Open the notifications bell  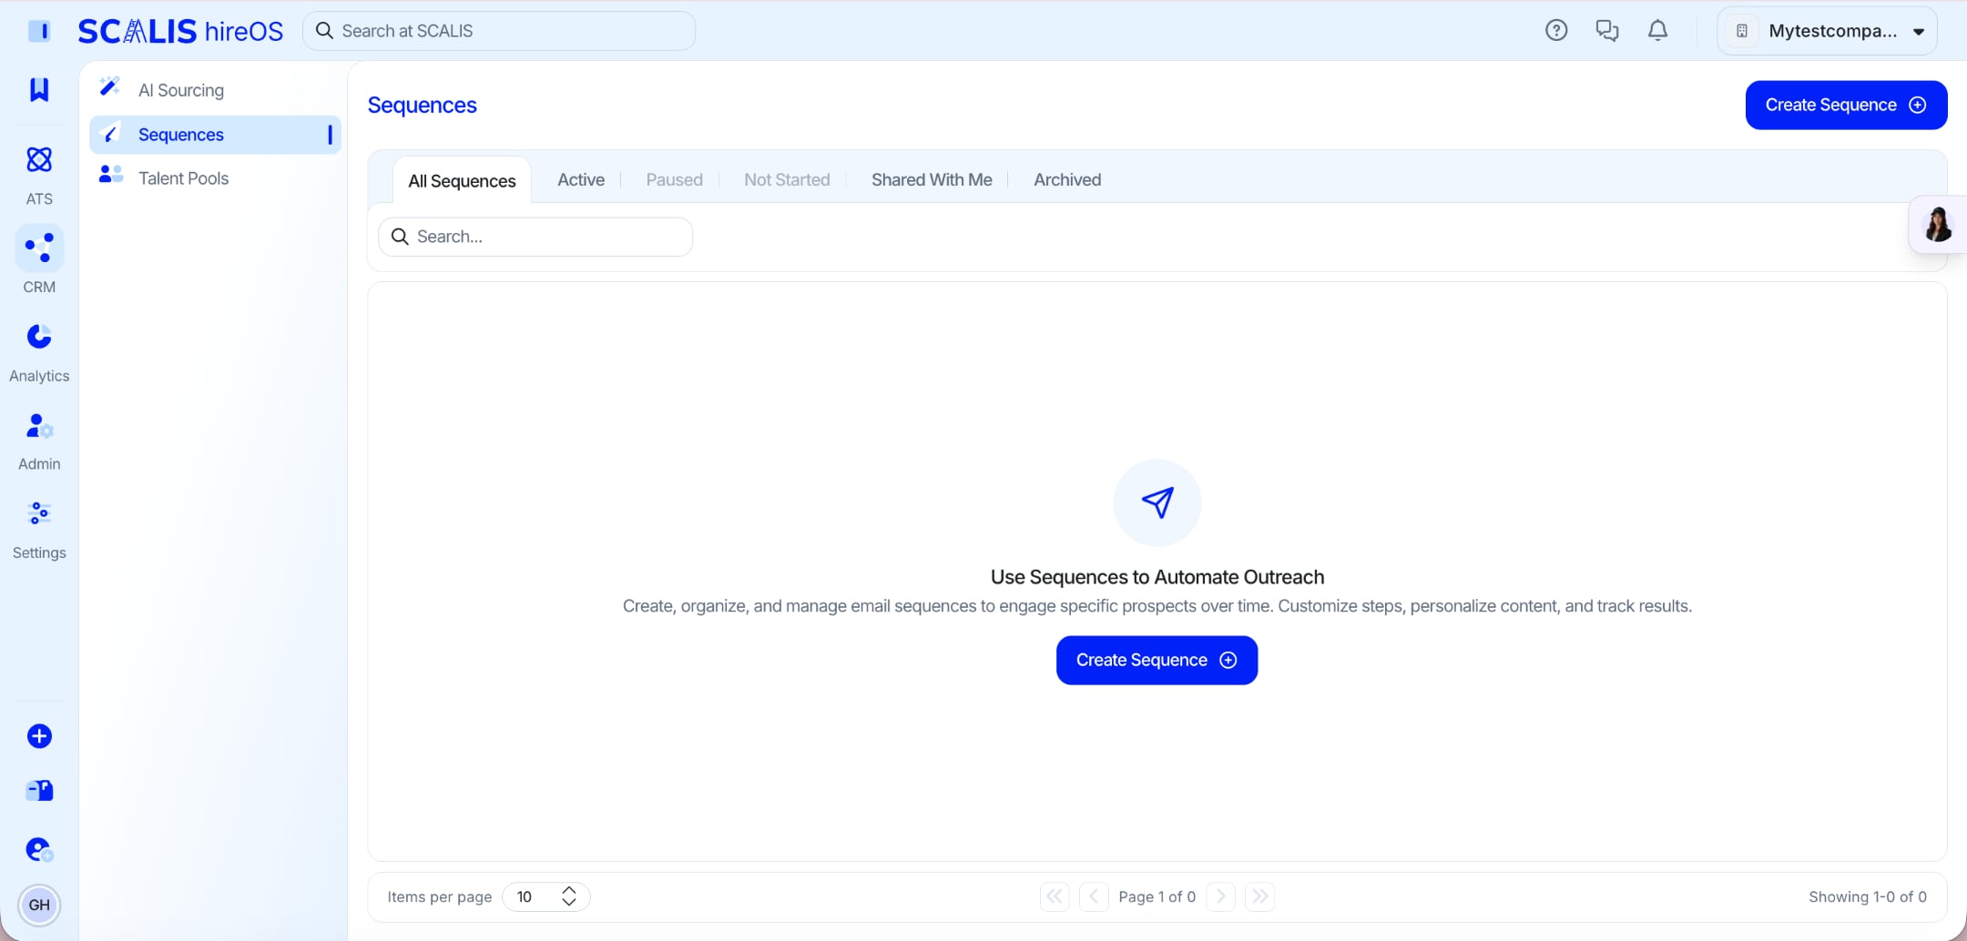coord(1658,31)
